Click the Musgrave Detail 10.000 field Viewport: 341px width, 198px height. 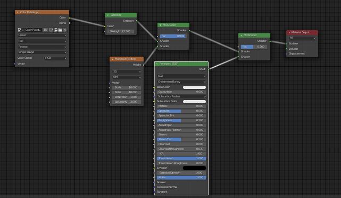[127, 93]
